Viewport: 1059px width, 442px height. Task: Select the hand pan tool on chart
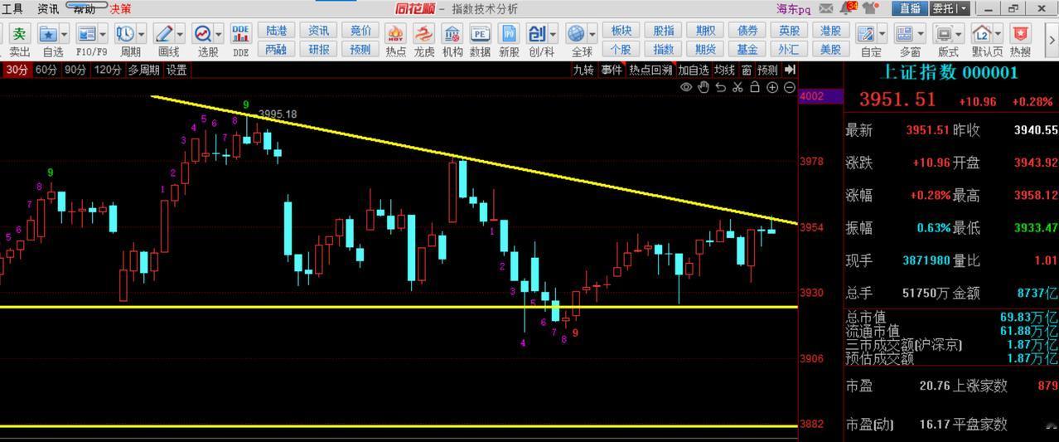704,87
